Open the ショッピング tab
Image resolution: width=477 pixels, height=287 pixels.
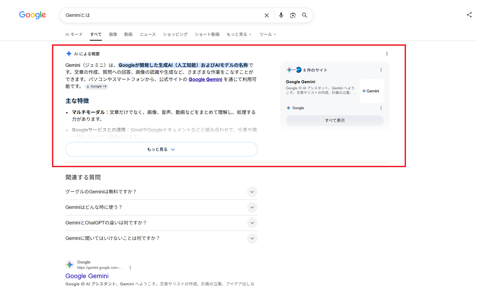[x=175, y=35]
